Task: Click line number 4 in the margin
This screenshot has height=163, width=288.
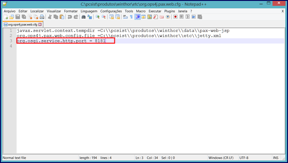Action: [11, 46]
